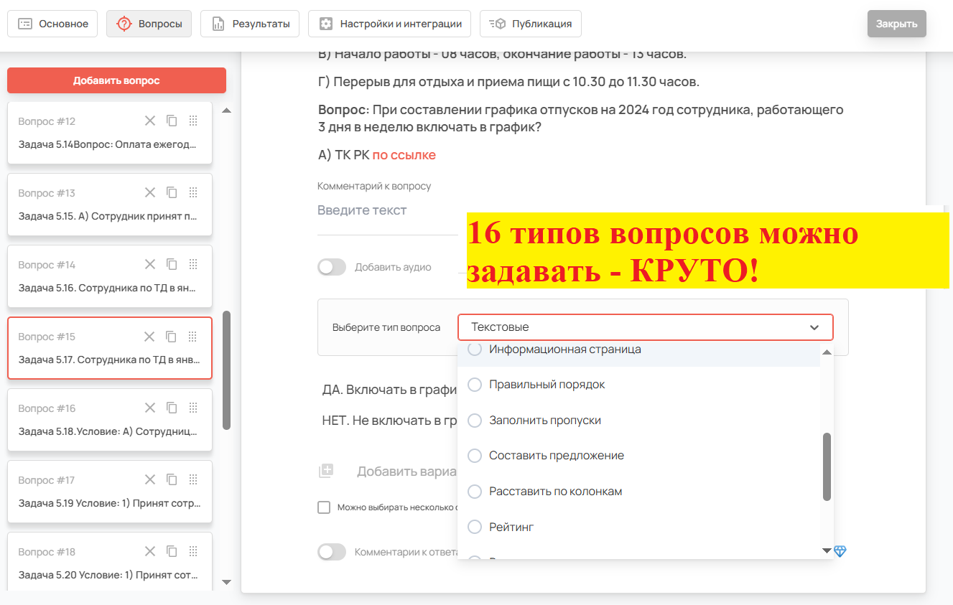The height and width of the screenshot is (605, 953).
Task: Open the по ссылке link
Action: 404,155
